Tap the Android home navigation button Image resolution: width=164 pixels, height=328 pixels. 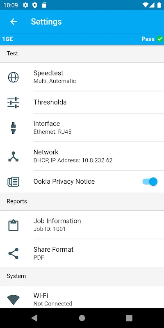82,318
